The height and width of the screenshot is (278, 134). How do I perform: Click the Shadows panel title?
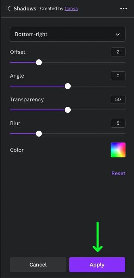(x=25, y=9)
